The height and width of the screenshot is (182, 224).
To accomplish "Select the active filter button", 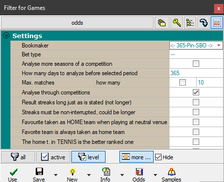I will 53,157.
